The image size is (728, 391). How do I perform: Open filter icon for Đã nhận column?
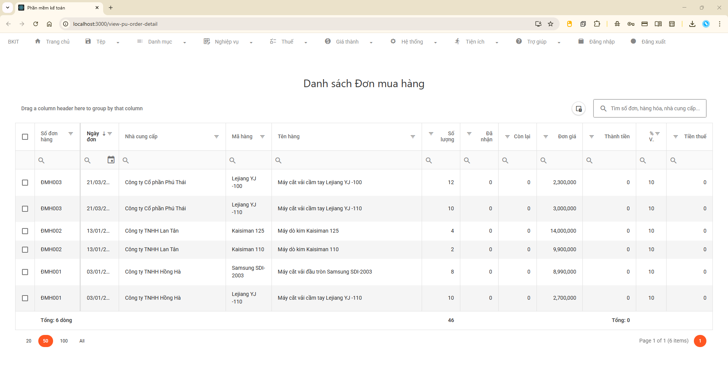(469, 133)
